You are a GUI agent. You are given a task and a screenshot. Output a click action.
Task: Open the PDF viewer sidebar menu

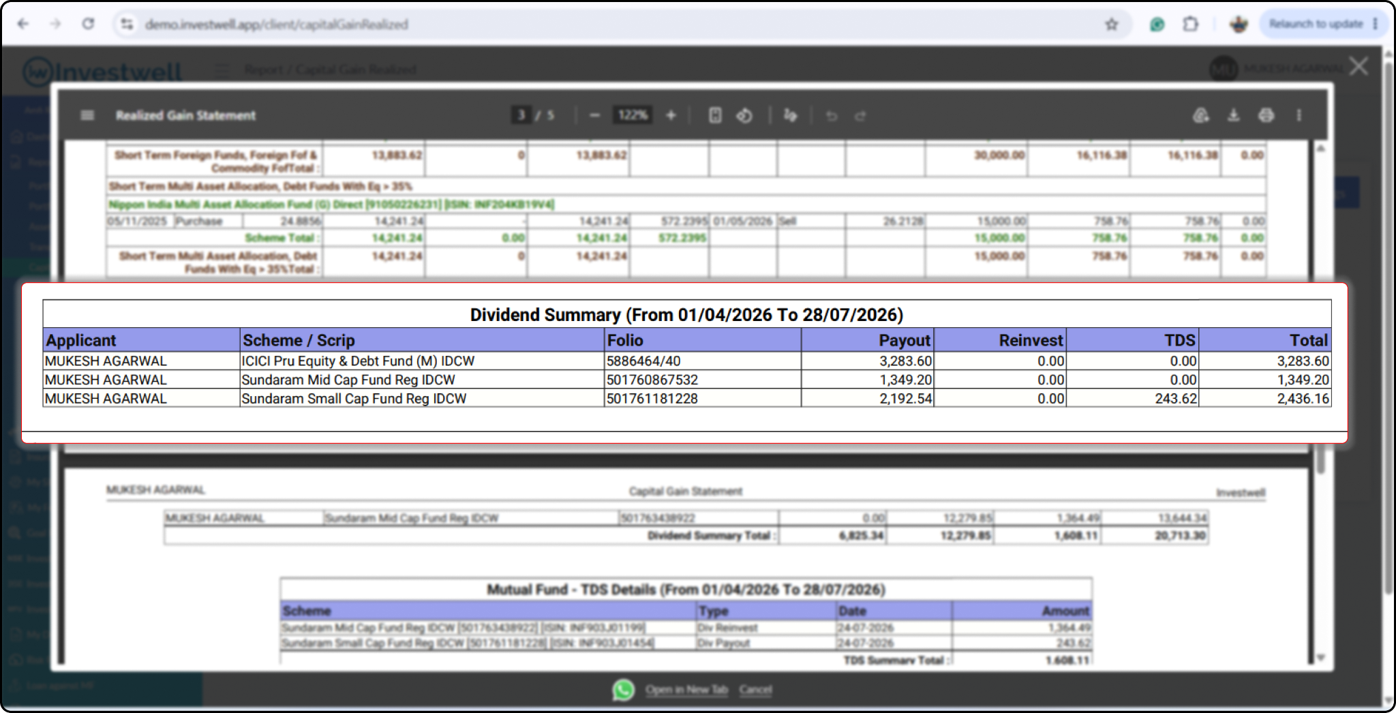(x=87, y=115)
